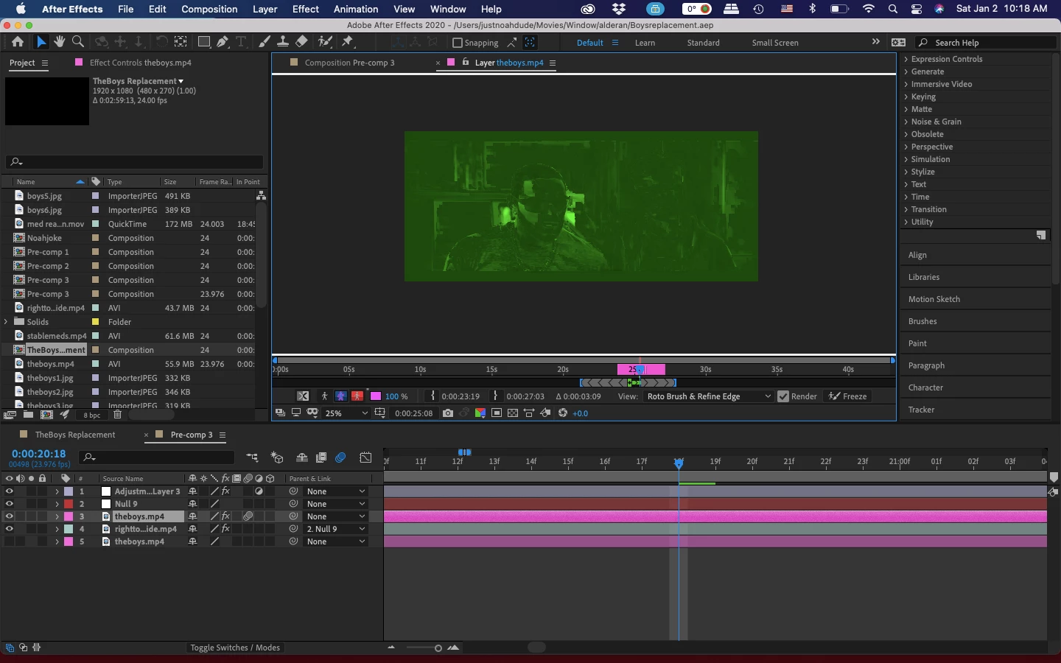Toggle eye of layer 3 theboys.mp4
The image size is (1061, 663).
point(9,516)
